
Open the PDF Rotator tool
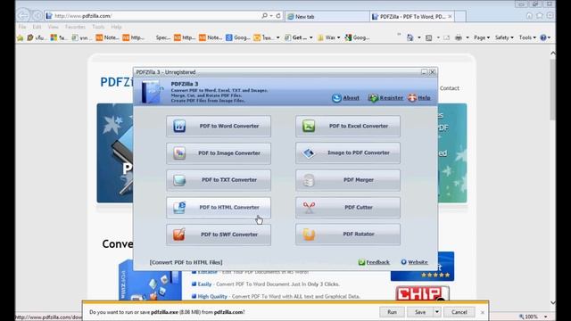tap(348, 235)
